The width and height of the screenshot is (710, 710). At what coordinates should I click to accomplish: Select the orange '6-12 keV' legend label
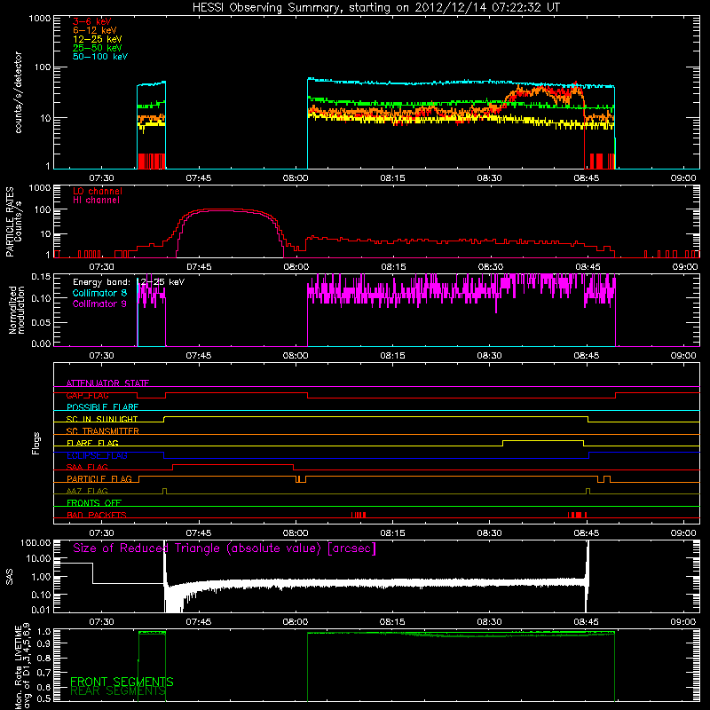click(x=95, y=30)
